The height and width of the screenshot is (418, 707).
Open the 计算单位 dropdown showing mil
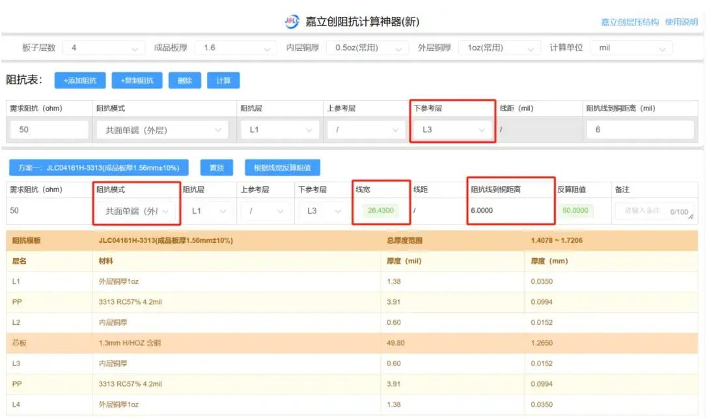(631, 48)
